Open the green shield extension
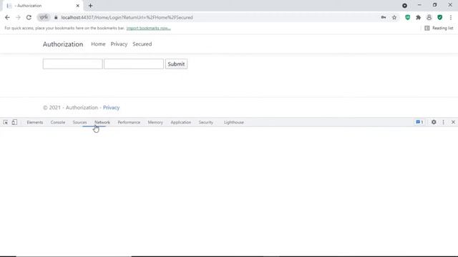Screen dimensions: 458x257 coord(407,17)
